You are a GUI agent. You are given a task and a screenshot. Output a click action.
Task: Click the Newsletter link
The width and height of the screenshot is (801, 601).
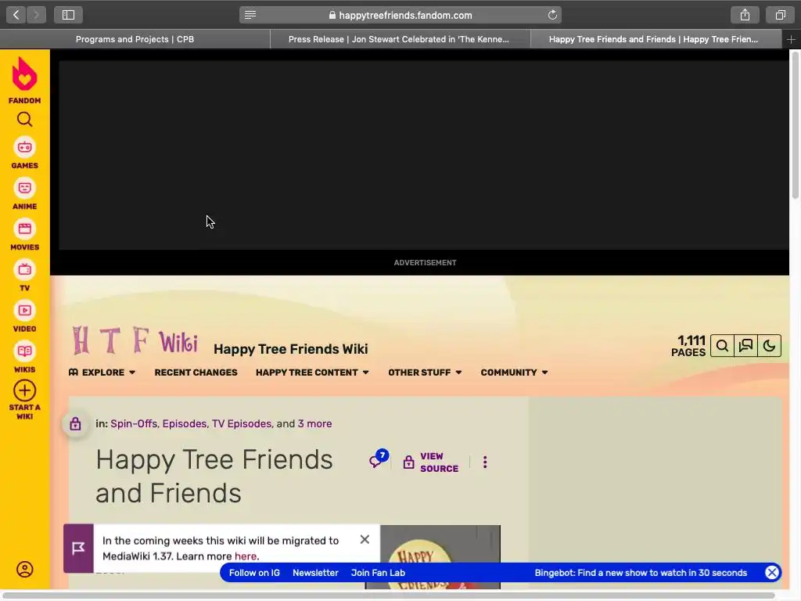315,573
